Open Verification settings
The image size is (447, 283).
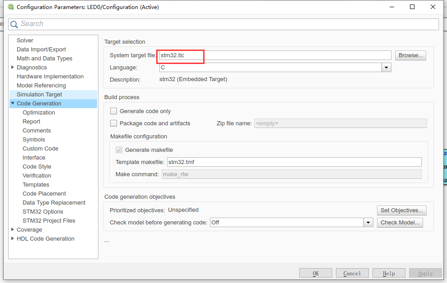(37, 175)
